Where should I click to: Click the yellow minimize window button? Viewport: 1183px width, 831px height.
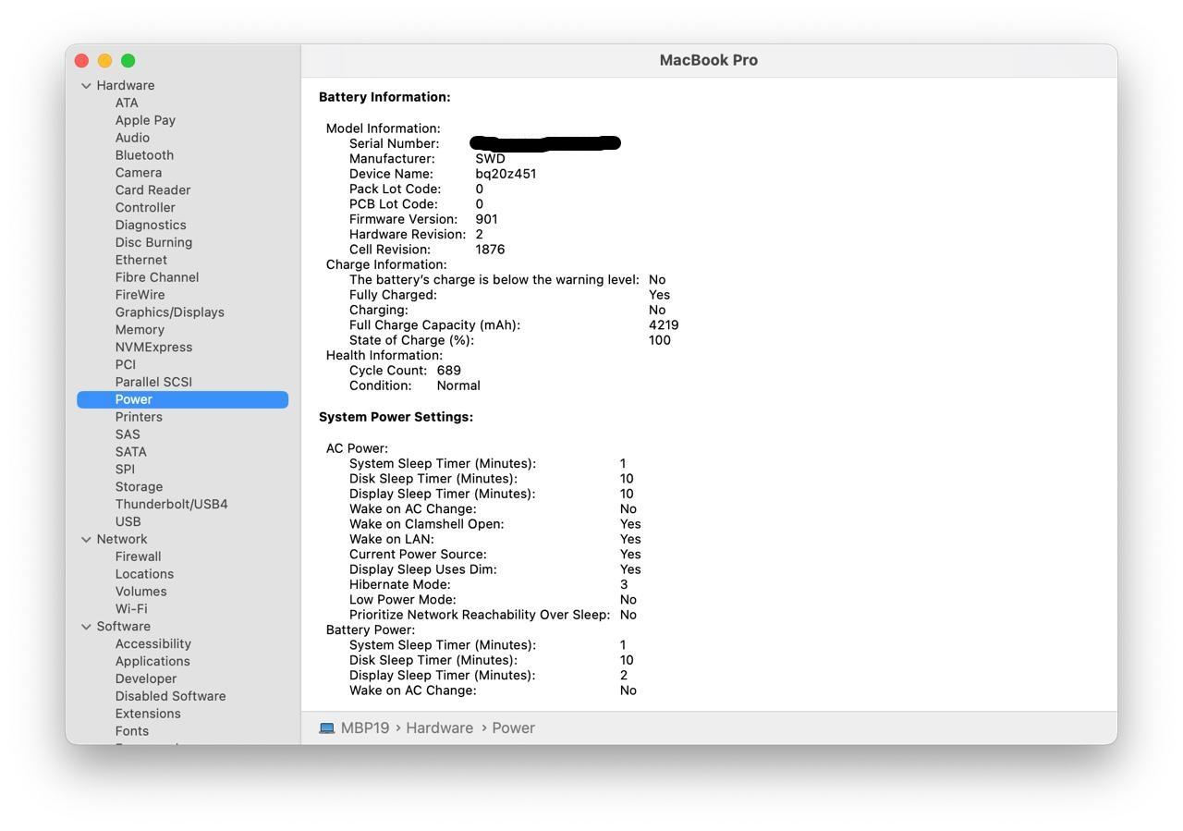(x=104, y=61)
